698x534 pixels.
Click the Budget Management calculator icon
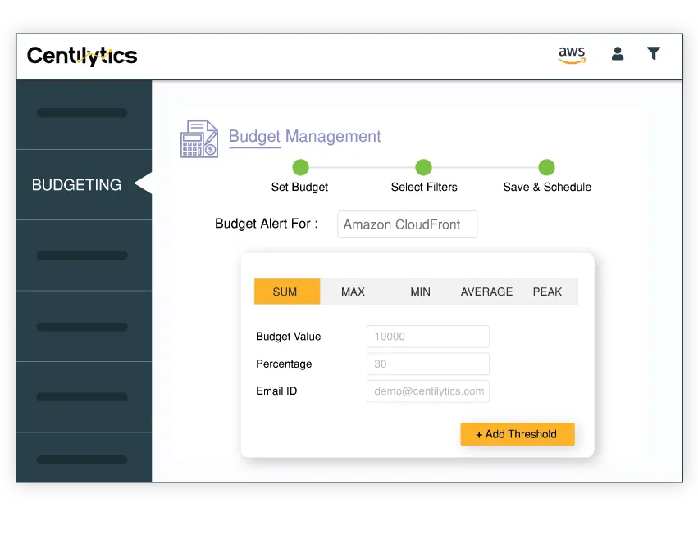coord(199,138)
